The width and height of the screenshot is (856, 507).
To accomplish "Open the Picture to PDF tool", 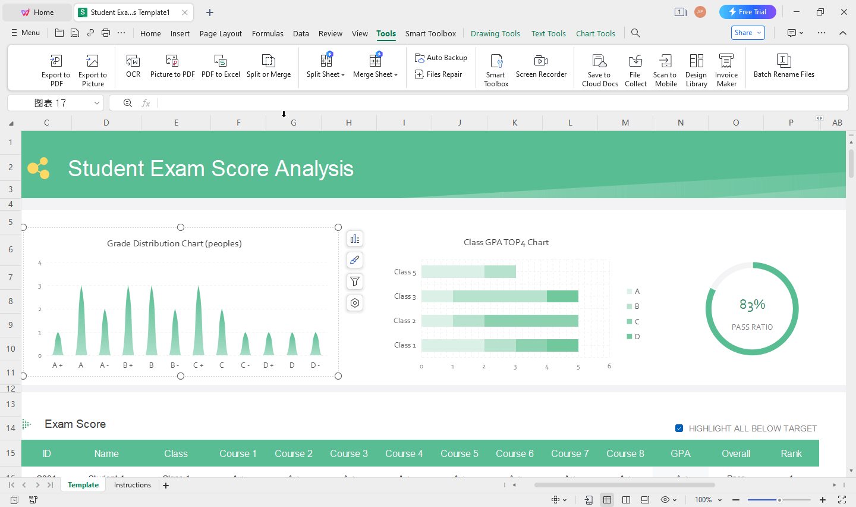I will pos(172,67).
